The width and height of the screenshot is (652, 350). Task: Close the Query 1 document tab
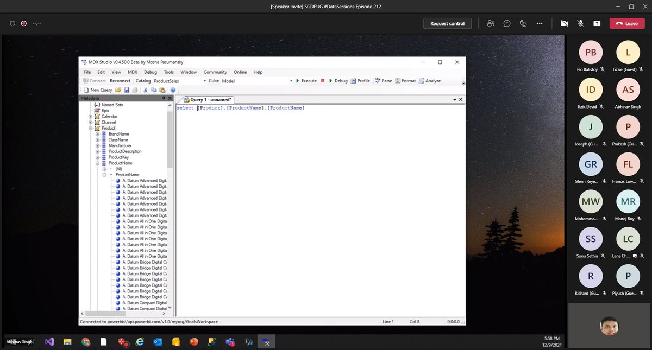[461, 100]
